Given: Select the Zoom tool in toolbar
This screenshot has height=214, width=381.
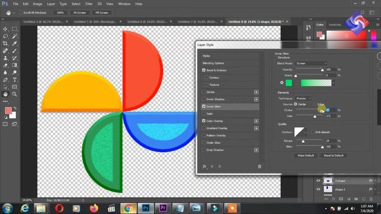Looking at the screenshot, I should tap(14, 94).
